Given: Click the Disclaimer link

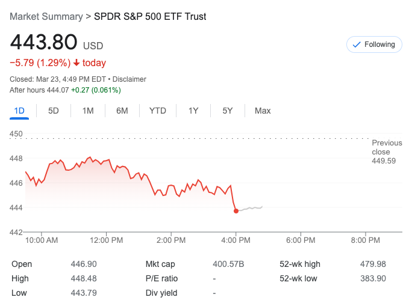Looking at the screenshot, I should click(130, 79).
